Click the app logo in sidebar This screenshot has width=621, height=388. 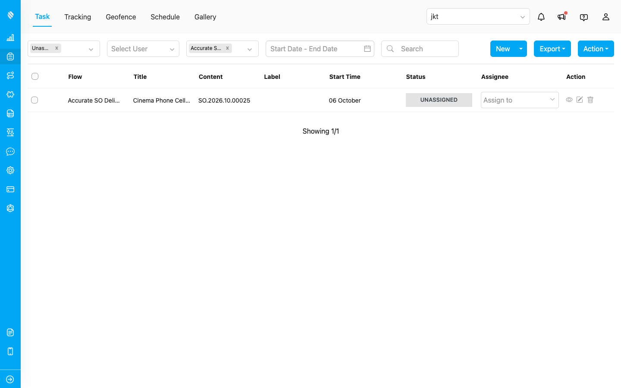pos(10,15)
